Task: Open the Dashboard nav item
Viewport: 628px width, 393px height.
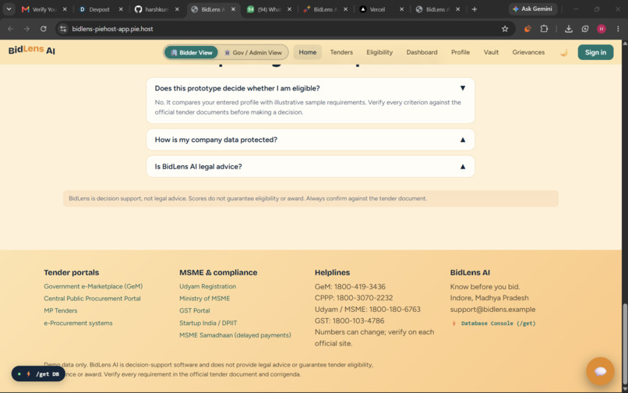Action: click(422, 52)
